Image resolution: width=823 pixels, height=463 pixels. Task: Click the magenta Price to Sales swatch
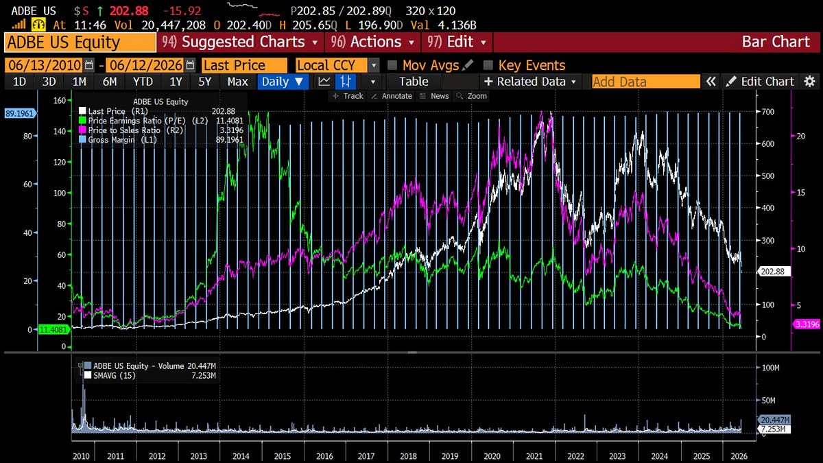[x=83, y=130]
